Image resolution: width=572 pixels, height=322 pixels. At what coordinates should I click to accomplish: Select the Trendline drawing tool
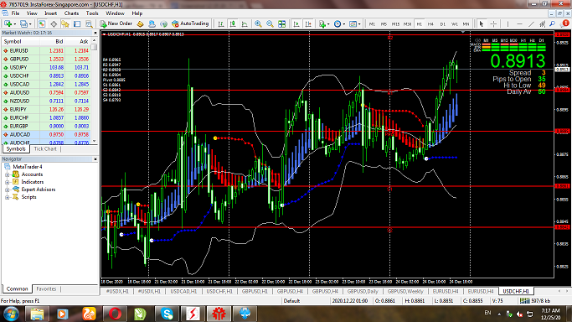pyautogui.click(x=531, y=23)
